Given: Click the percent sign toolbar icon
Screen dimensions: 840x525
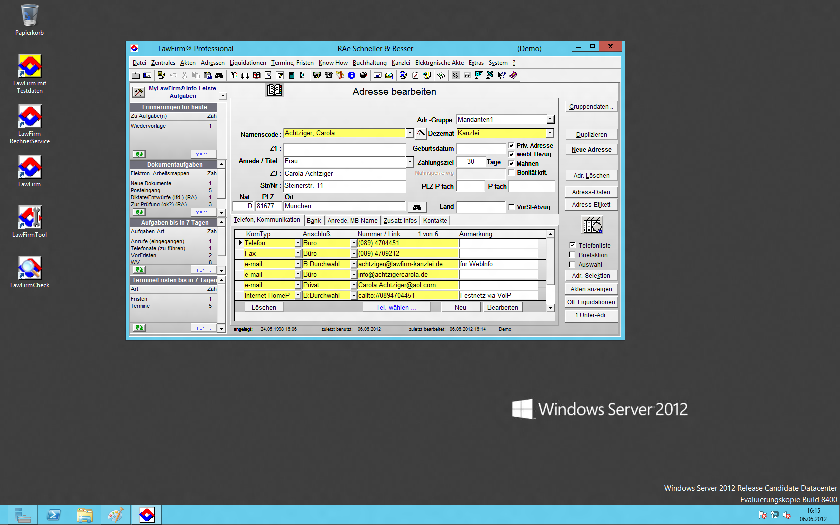Looking at the screenshot, I should [455, 75].
